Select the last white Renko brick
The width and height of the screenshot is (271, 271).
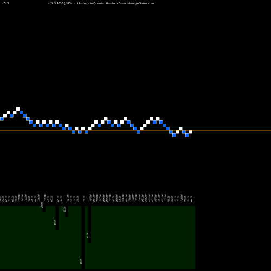pyautogui.click(x=190, y=132)
